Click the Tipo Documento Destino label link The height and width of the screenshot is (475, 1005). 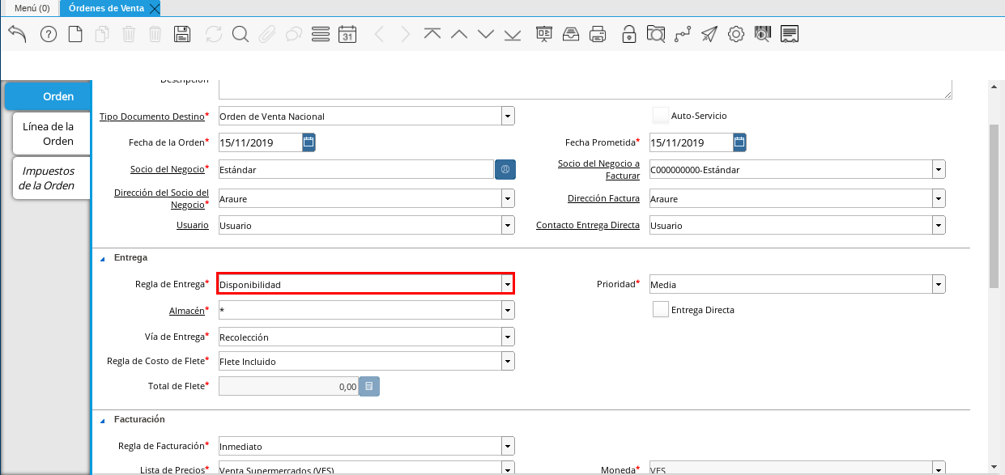tap(151, 117)
